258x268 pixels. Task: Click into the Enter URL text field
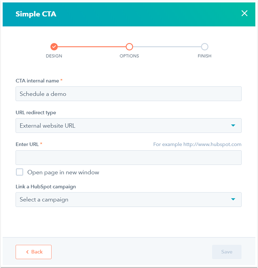point(128,158)
